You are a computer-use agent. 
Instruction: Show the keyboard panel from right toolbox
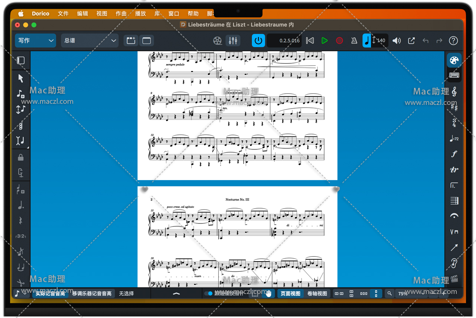coord(454,75)
